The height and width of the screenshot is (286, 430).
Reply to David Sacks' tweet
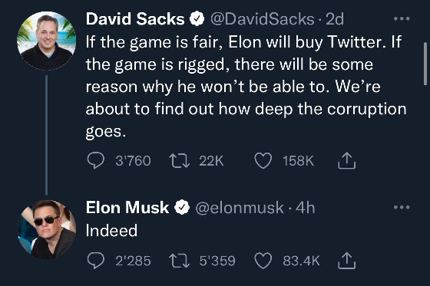tap(96, 160)
